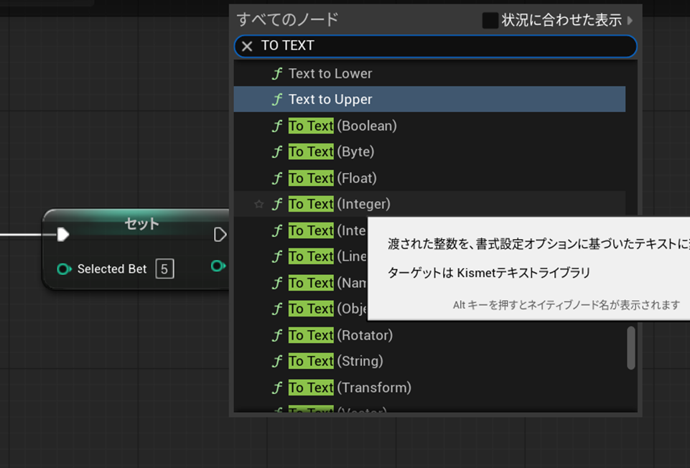Click the セット node execution input pin
This screenshot has height=468, width=690.
tap(63, 234)
